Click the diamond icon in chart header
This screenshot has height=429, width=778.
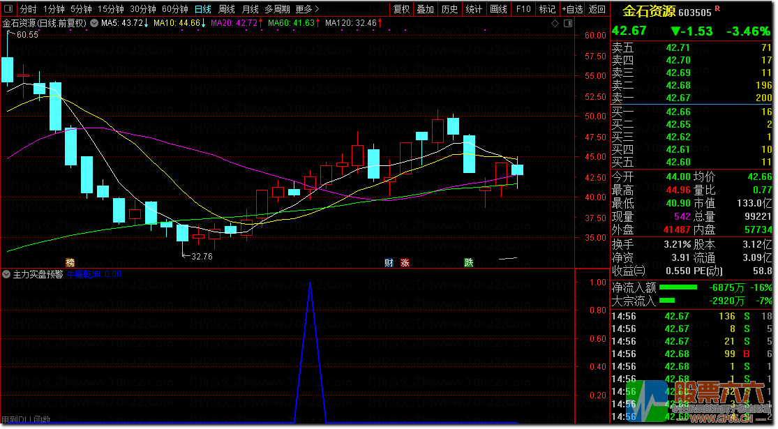(x=555, y=23)
